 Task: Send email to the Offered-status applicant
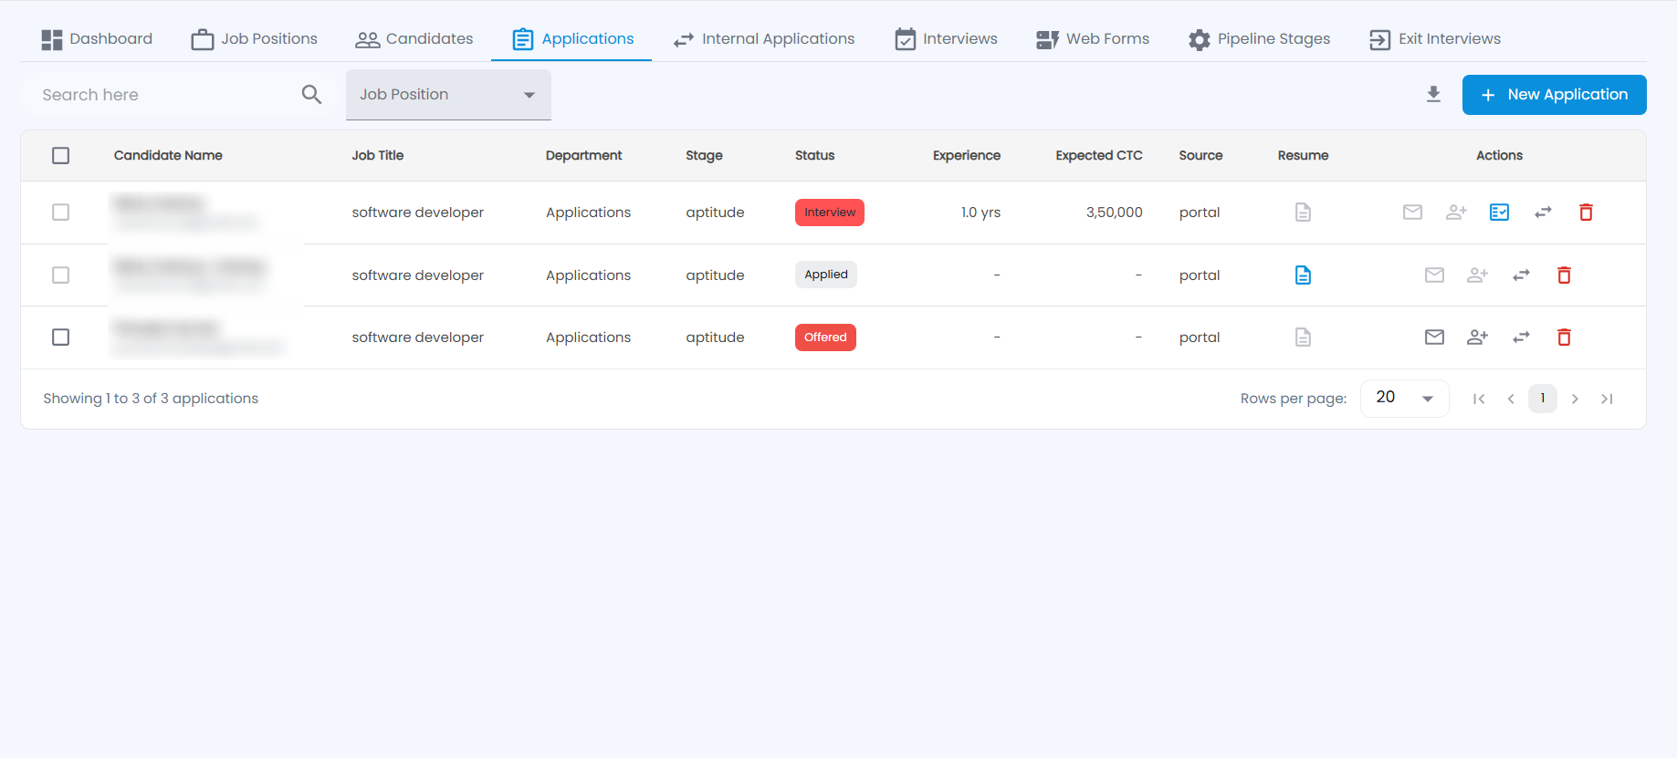(1434, 337)
